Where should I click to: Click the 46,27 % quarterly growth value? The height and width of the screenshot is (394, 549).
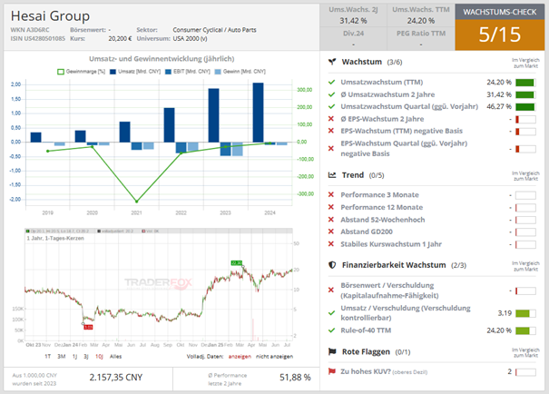coord(499,106)
